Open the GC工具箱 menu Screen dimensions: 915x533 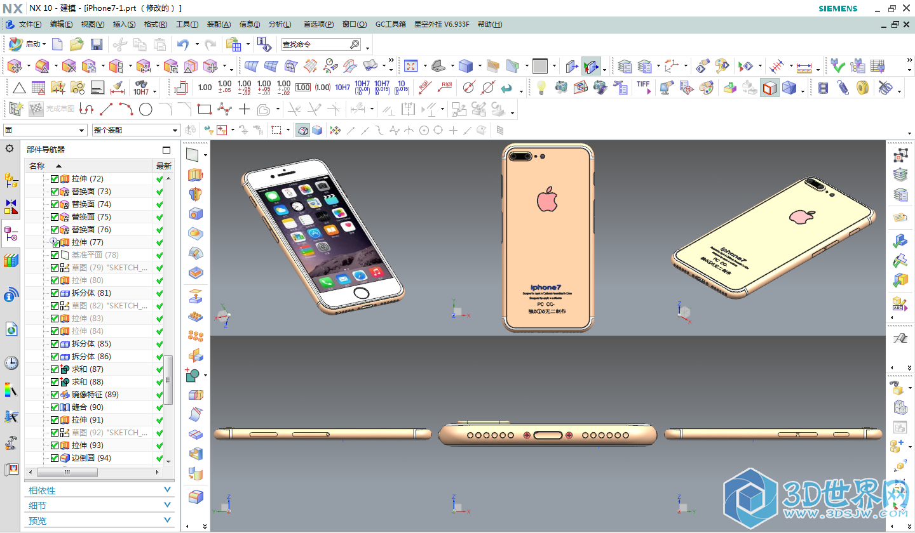[x=390, y=24]
